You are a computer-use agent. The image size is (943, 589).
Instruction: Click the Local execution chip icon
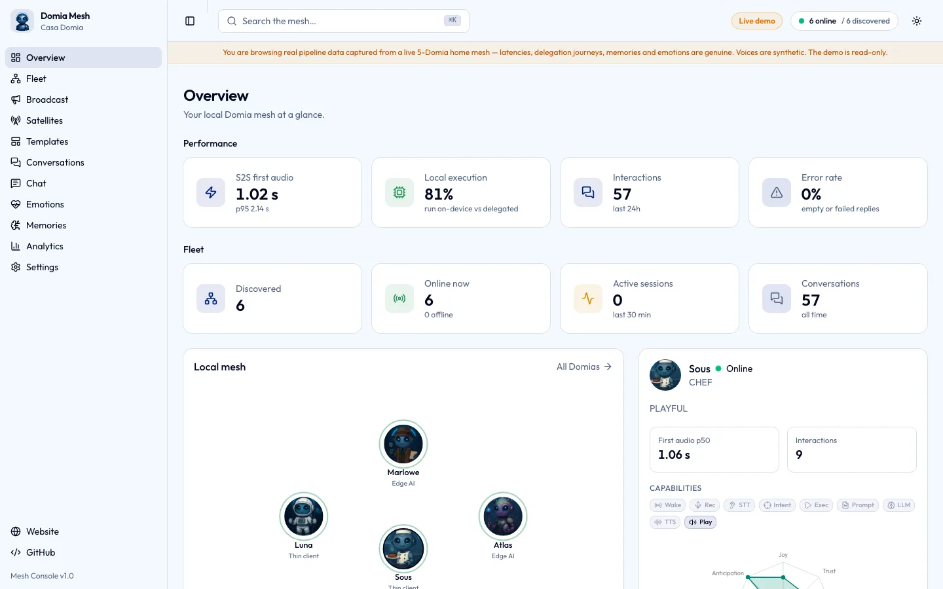click(x=399, y=192)
